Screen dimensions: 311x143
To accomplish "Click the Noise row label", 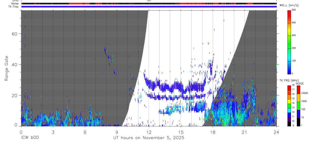I will (15, 4).
